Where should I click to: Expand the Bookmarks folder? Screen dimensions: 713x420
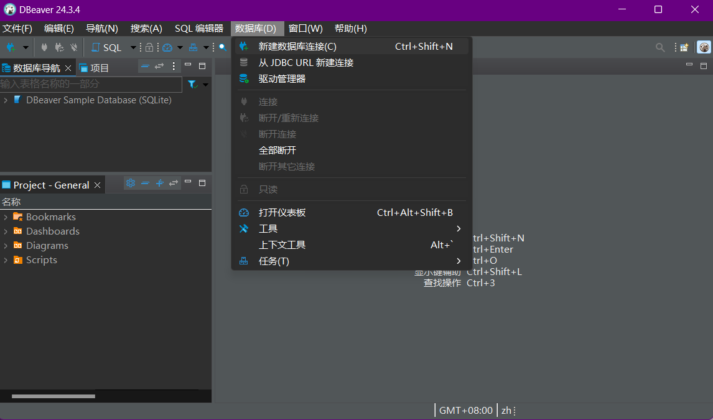(x=6, y=217)
